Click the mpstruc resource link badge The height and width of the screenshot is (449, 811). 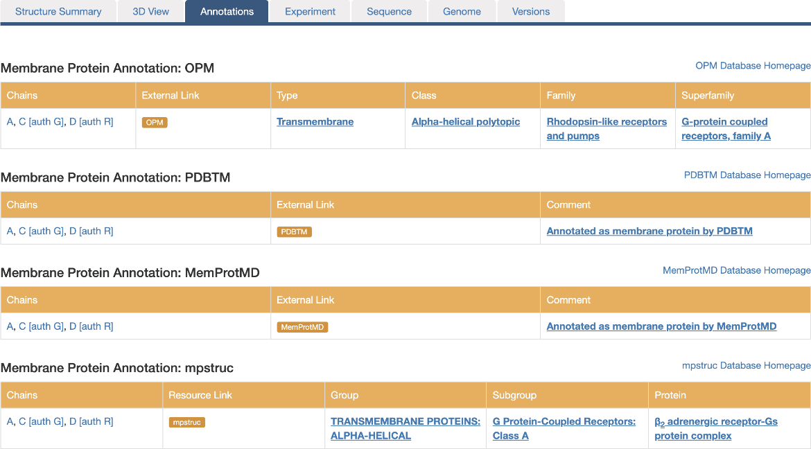[x=187, y=422]
